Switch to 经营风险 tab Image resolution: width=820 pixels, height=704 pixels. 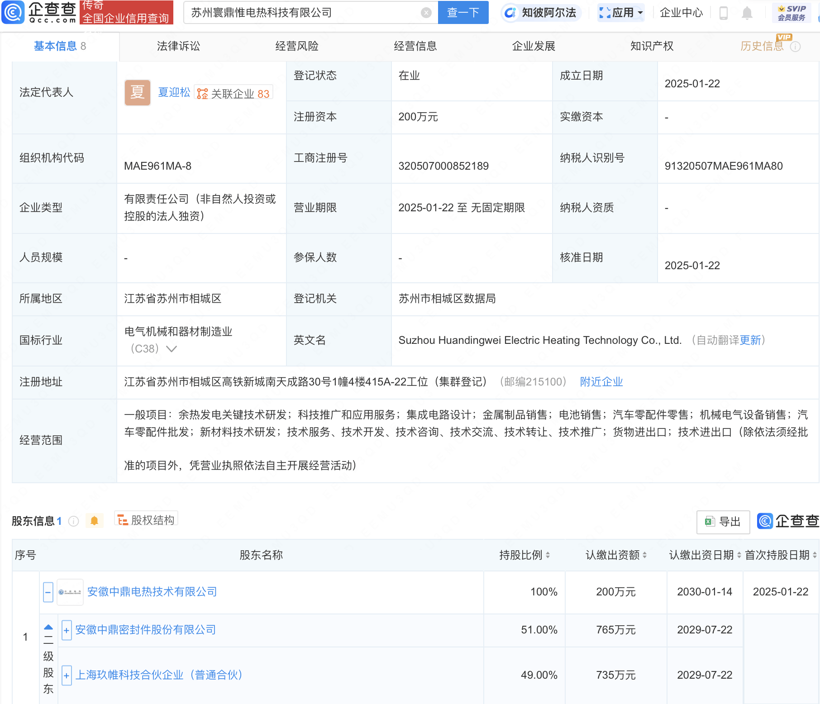[x=297, y=46]
